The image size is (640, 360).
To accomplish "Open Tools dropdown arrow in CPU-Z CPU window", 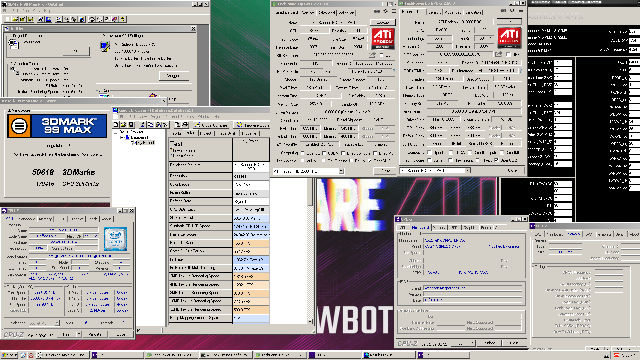I will pyautogui.click(x=79, y=334).
